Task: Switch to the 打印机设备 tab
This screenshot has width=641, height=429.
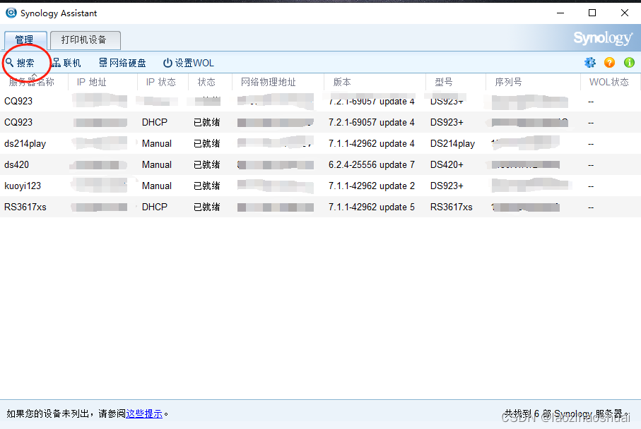Action: click(85, 40)
